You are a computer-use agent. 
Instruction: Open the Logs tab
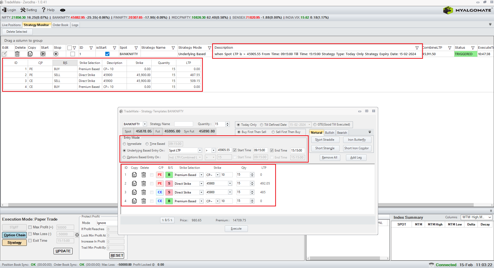[x=75, y=25]
